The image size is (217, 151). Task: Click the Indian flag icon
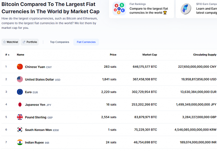pyautogui.click(x=20, y=142)
